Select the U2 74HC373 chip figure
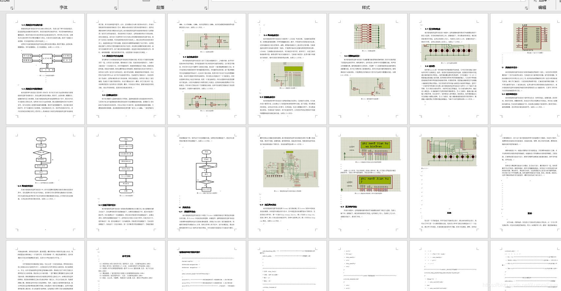The height and width of the screenshot is (291, 561). click(532, 37)
